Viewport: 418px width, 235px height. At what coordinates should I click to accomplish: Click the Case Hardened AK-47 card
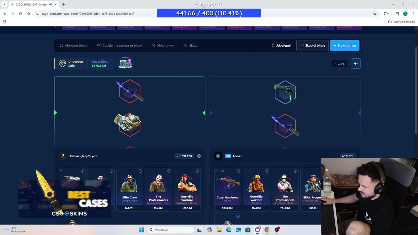(x=228, y=190)
